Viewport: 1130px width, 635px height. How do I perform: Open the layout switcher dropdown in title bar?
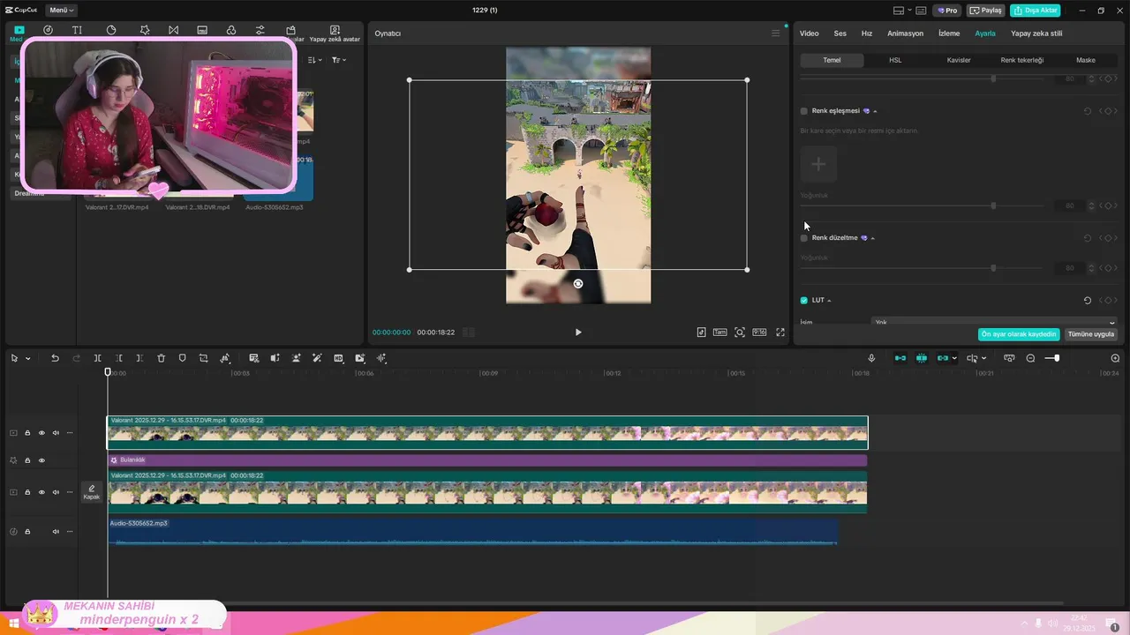coord(903,11)
